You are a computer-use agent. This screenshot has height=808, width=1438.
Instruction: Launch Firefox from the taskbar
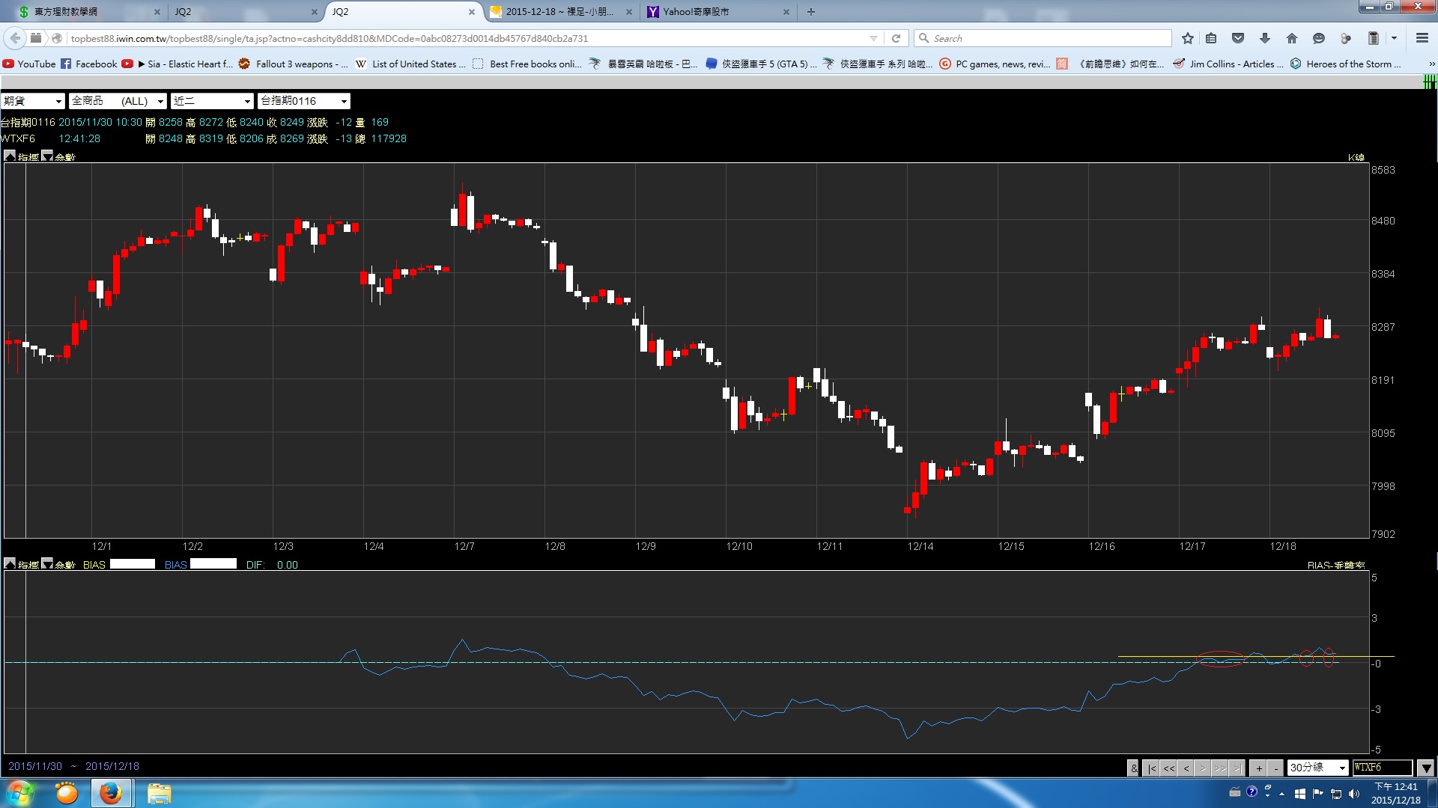click(x=111, y=792)
